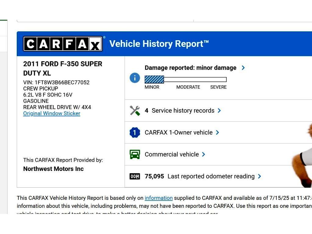
Task: Click 'REAR WHEEL DRIVE W/ 4X4' text
Action: pyautogui.click(x=57, y=107)
